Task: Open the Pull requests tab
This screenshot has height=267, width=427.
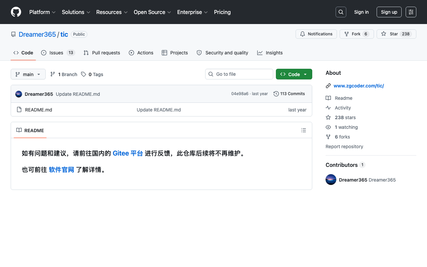Action: pos(102,53)
